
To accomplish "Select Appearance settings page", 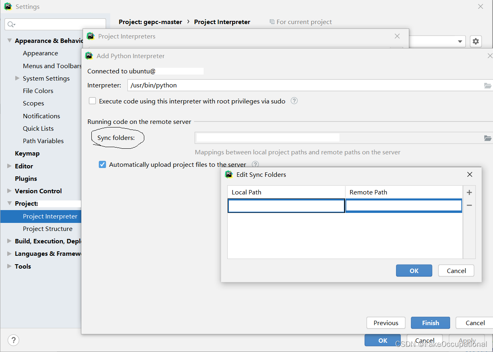I will point(40,53).
